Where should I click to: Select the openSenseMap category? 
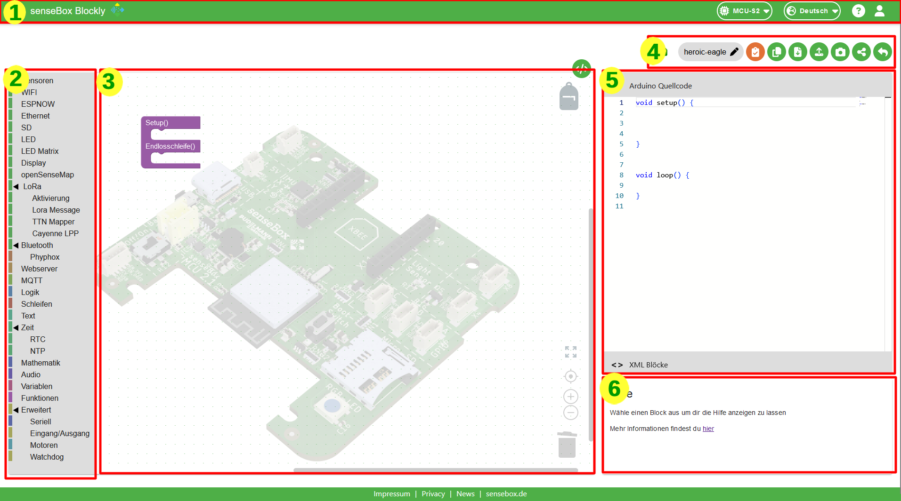coord(47,175)
